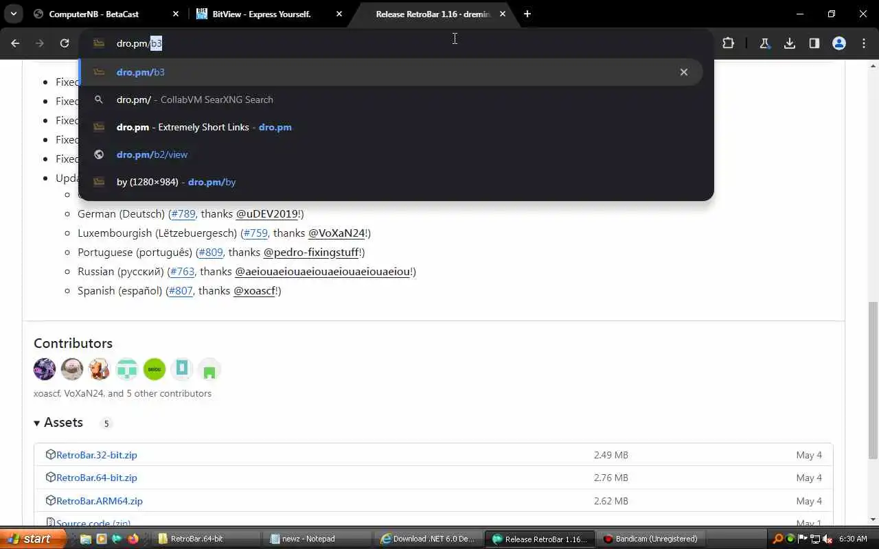Select the Release RetroBar 1.16 tab
Image resolution: width=879 pixels, height=549 pixels.
point(433,14)
